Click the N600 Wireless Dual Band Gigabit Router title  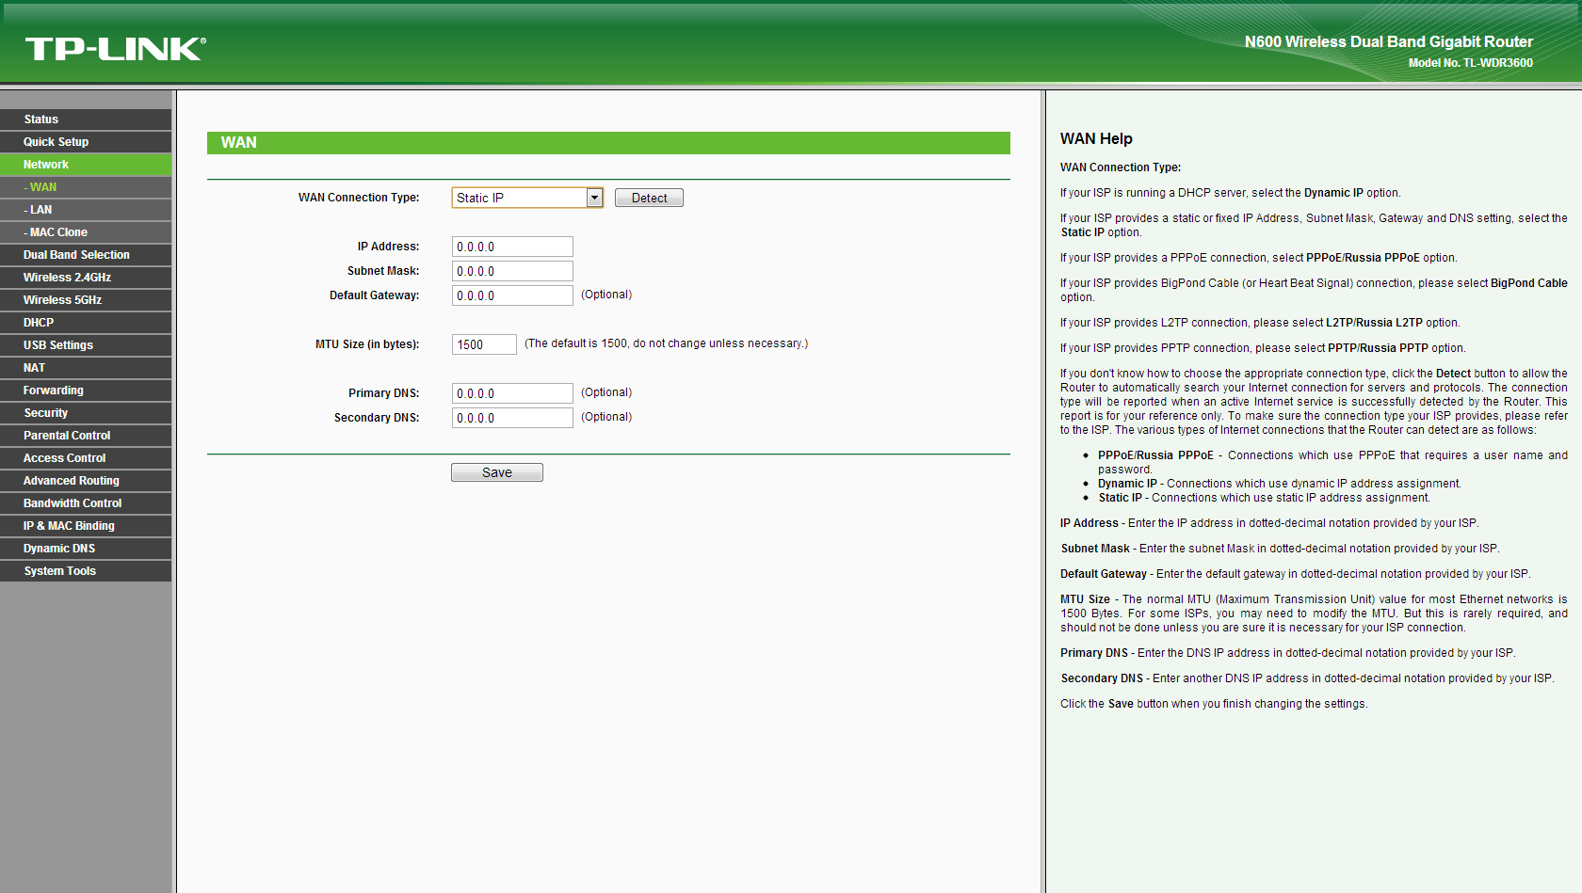(x=1388, y=41)
